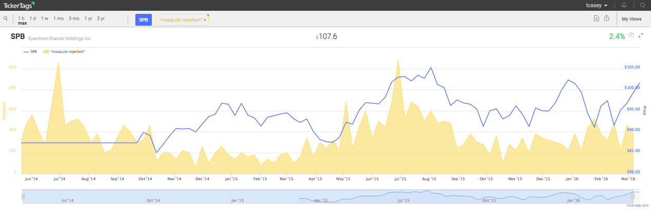Select the 1 w time range
The height and width of the screenshot is (210, 651).
[x=45, y=18]
